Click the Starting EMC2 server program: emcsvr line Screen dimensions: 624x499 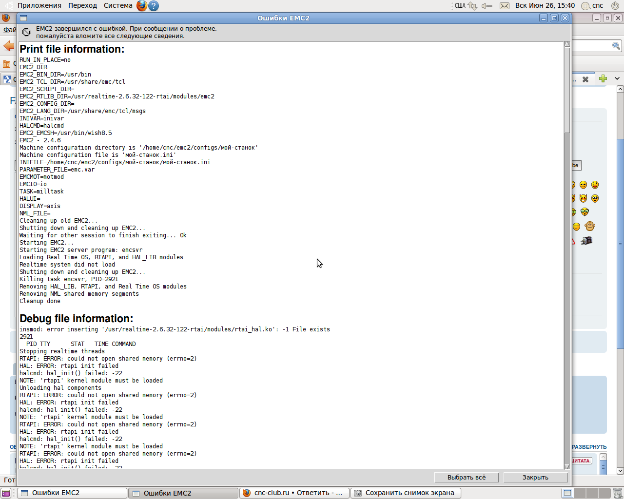point(81,250)
